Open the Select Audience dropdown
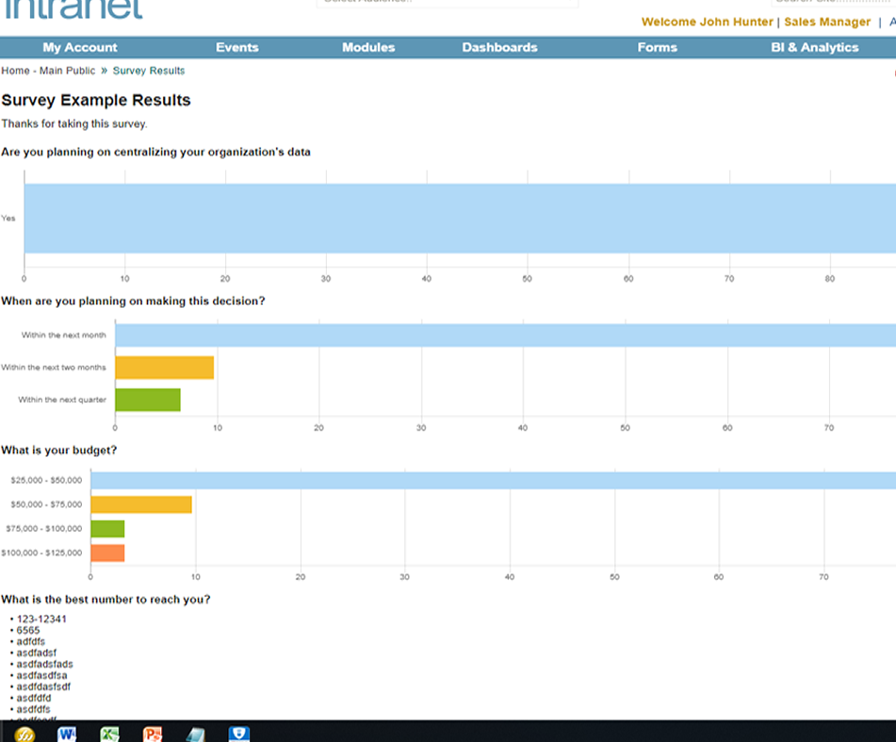Screen dimensions: 896x742 click(448, 3)
